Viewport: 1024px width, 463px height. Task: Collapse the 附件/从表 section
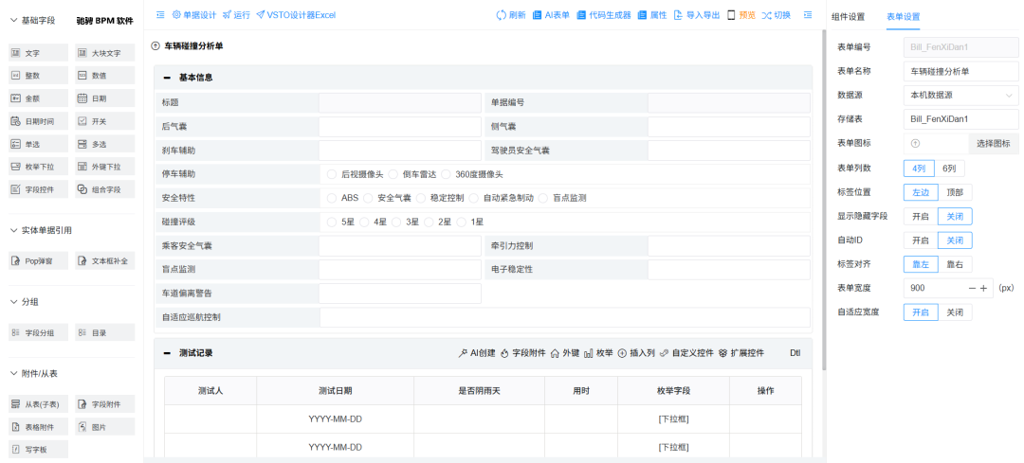(x=13, y=374)
